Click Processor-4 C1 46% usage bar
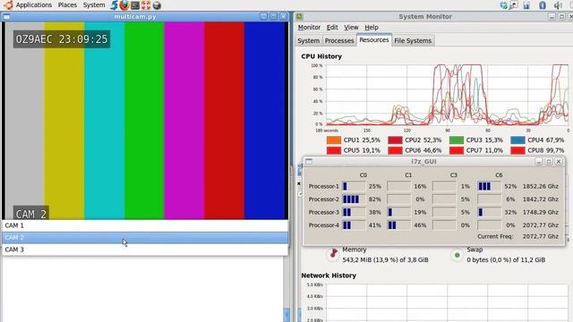Screen dimensions: 573x322 coord(398,225)
